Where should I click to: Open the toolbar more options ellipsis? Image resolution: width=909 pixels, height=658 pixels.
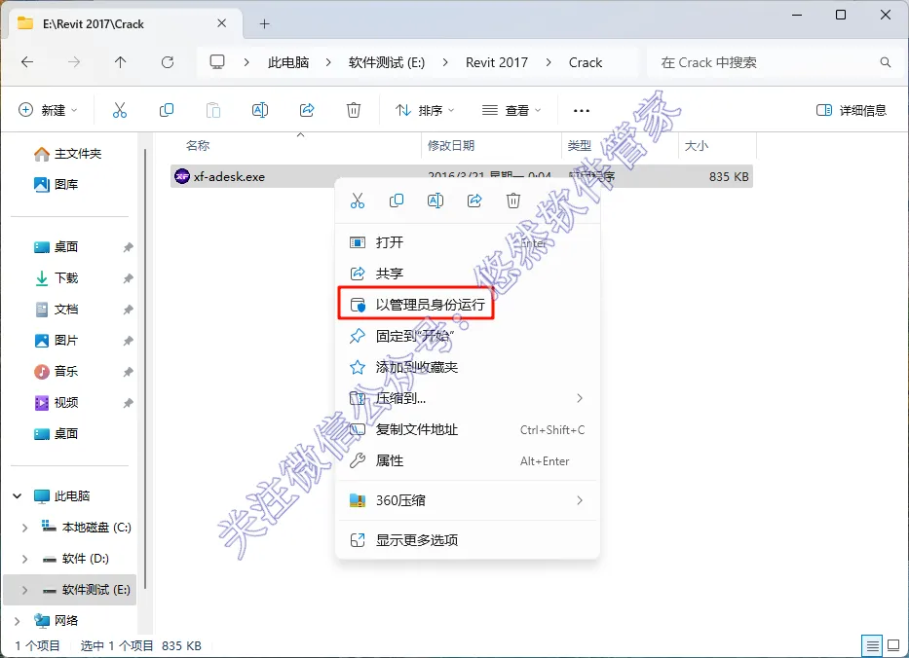coord(581,111)
